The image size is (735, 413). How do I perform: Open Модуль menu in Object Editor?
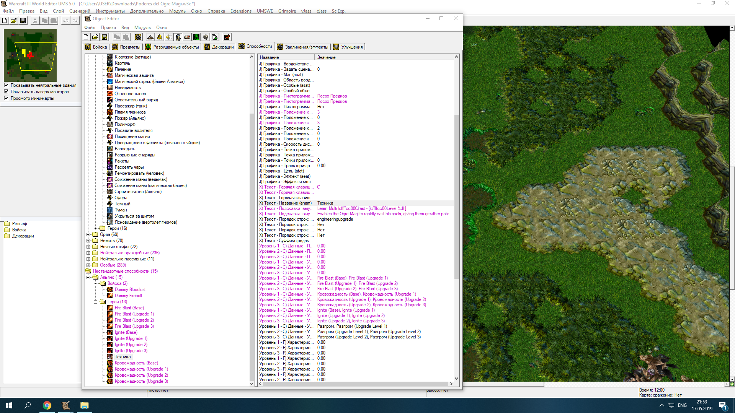(142, 28)
